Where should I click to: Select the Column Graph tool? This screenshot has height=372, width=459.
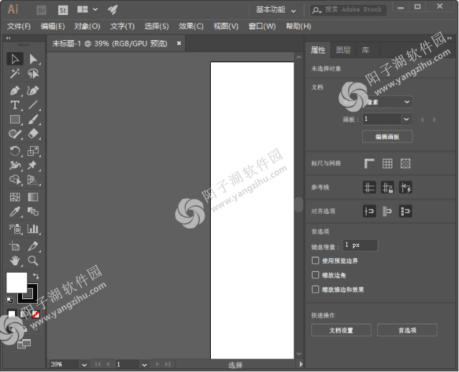(x=33, y=229)
